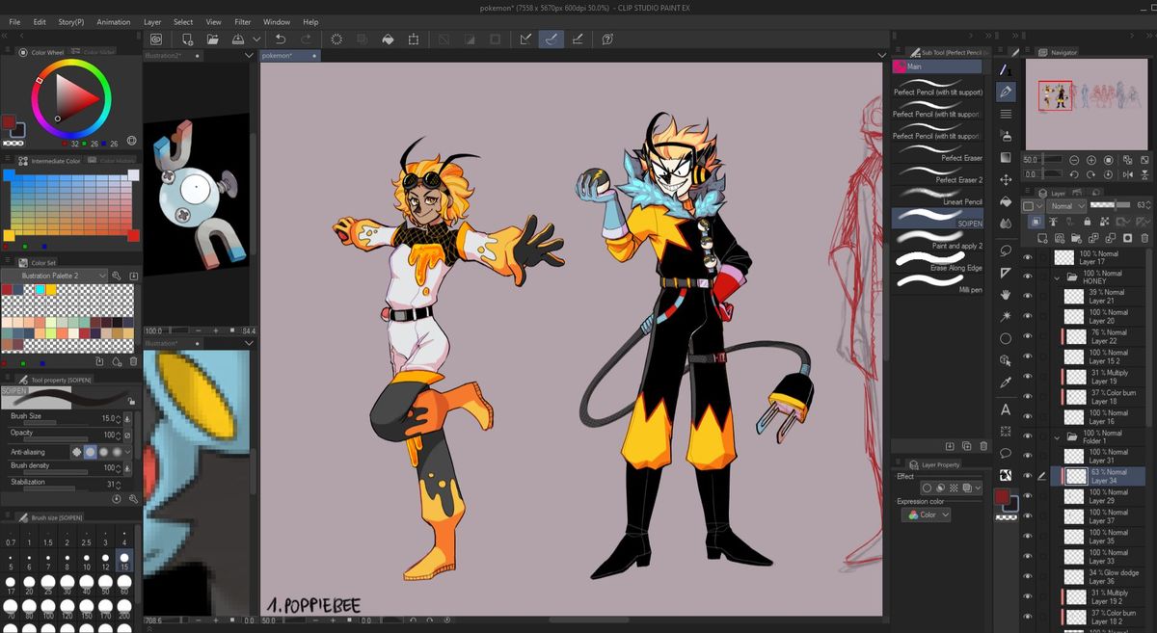Screen dimensions: 1157x633
Task: Select the Move layer tool
Action: coord(1006,180)
